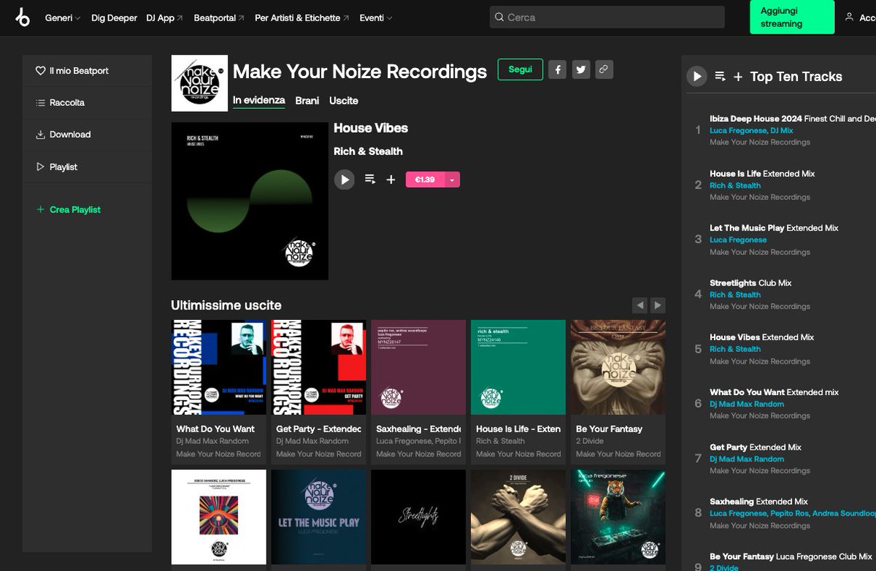Open the Luca Fregonese tiger DJ cover
The height and width of the screenshot is (571, 876).
(618, 517)
